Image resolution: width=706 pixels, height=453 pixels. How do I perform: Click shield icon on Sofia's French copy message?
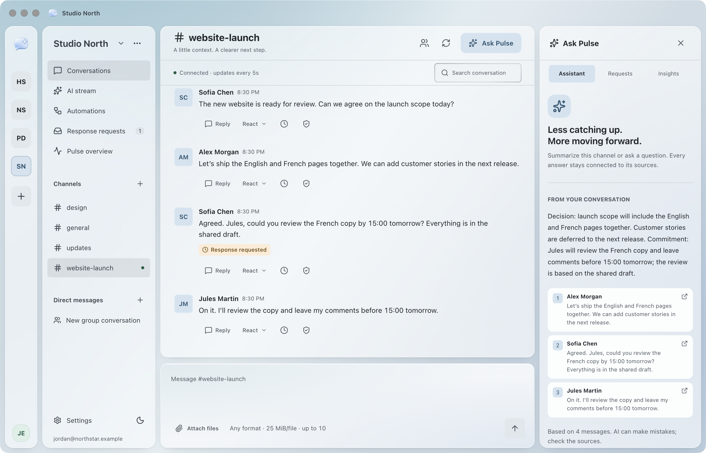coord(306,270)
